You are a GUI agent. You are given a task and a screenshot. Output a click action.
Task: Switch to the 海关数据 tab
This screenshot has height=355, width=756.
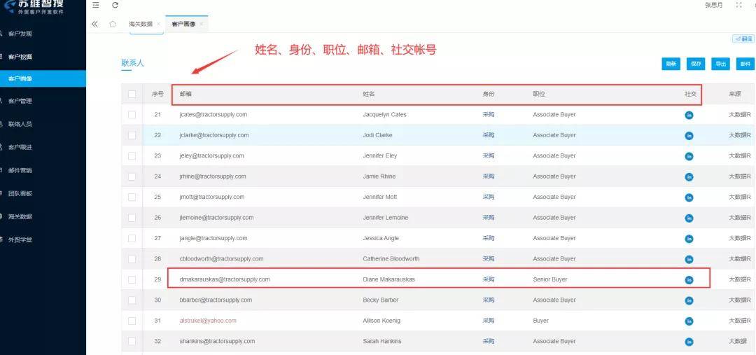(x=140, y=24)
